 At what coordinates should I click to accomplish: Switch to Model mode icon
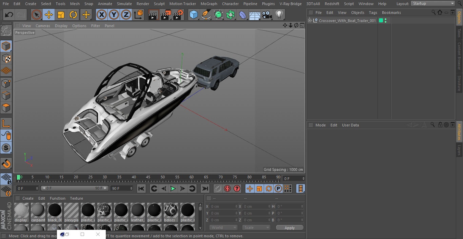(6, 46)
